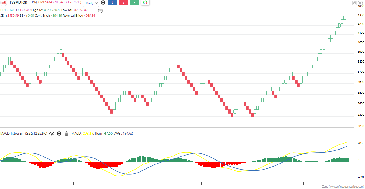365x189 pixels.
Task: Click the High Dt 03/08/2026 value
Action: coord(52,10)
